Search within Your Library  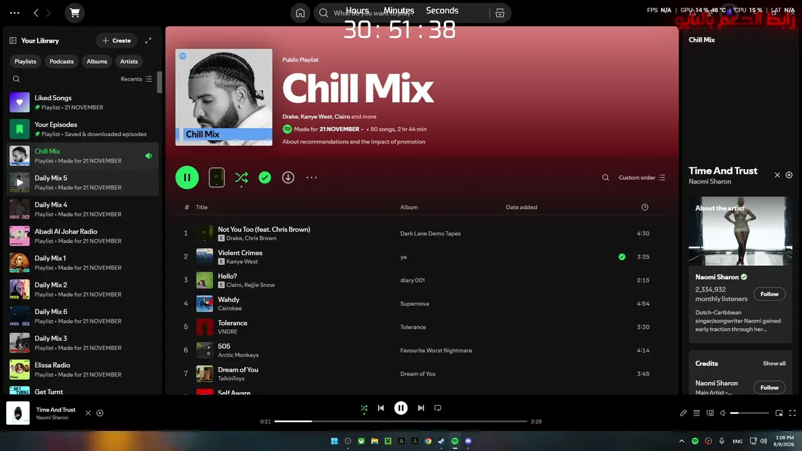16,79
